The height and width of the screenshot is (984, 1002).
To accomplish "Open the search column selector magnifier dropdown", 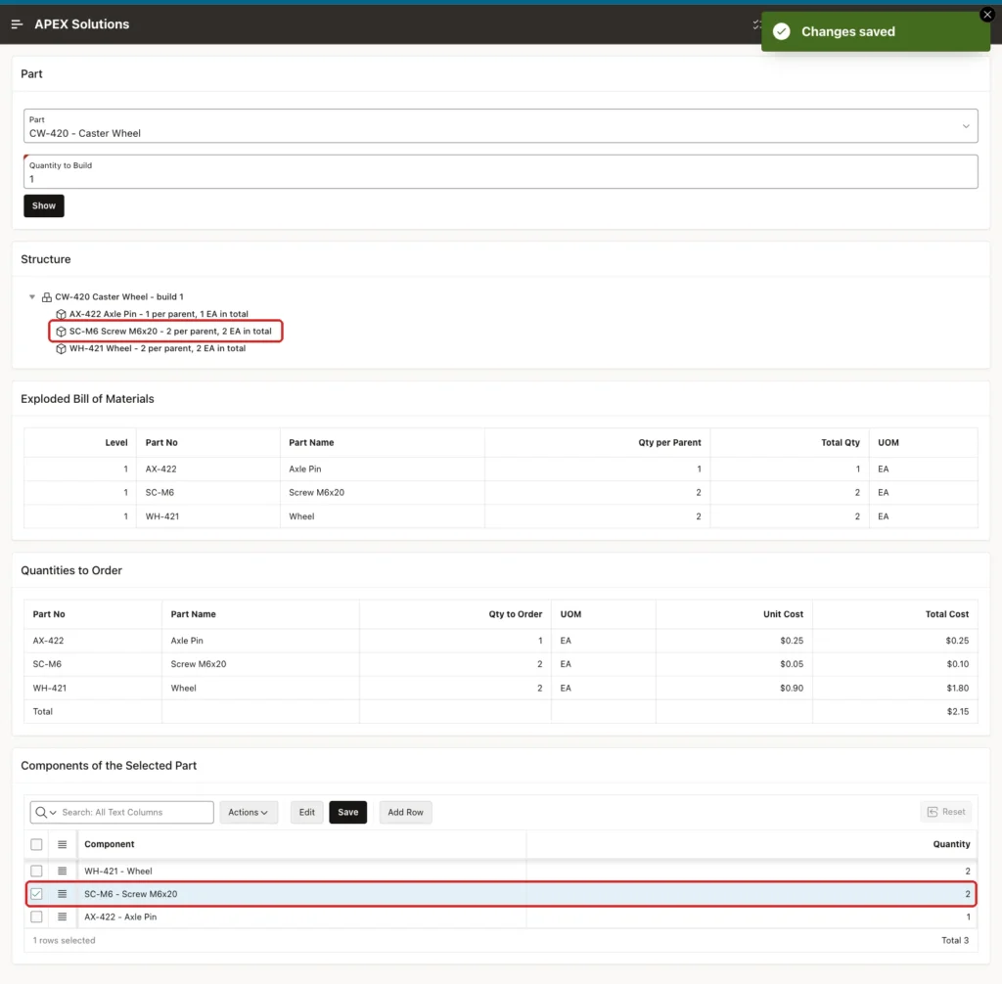I will (x=46, y=812).
